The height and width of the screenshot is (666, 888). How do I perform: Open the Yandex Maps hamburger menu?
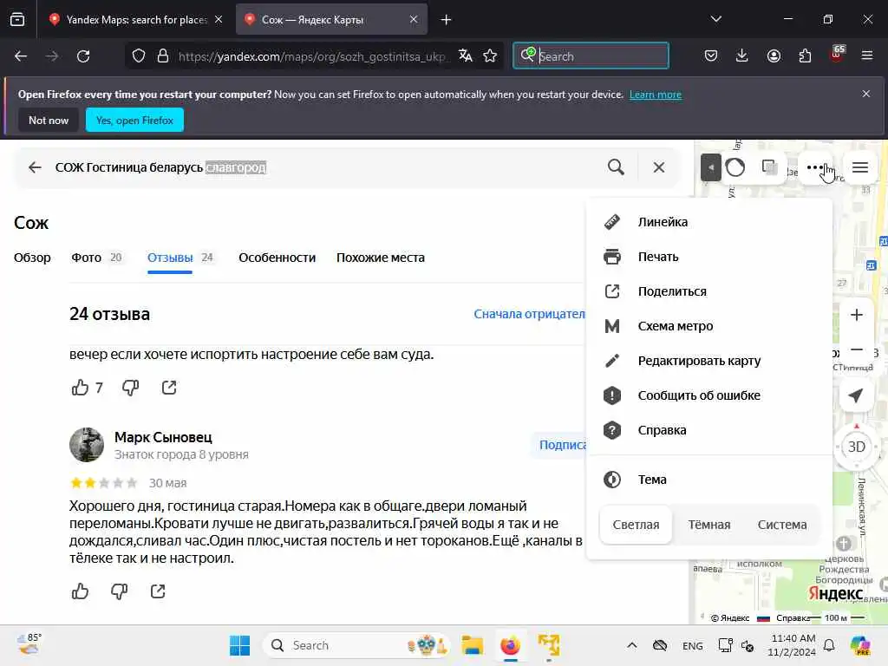pos(860,167)
